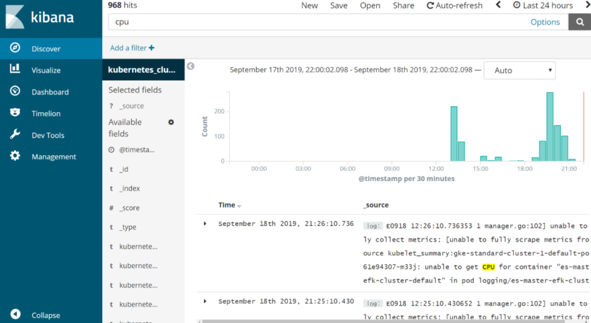Click the @timestamp clock field icon
The height and width of the screenshot is (323, 591).
(111, 150)
